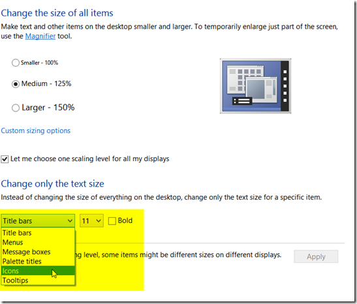The image size is (357, 304).
Task: Select the Smaller - 100% radio button
Action: pyautogui.click(x=16, y=63)
